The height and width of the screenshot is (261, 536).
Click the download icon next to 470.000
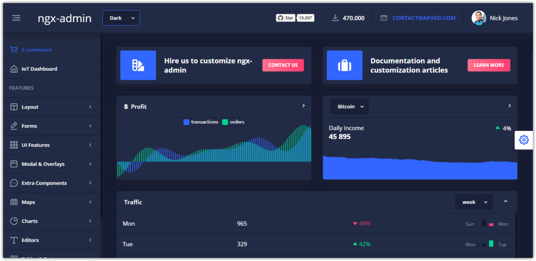click(x=335, y=18)
